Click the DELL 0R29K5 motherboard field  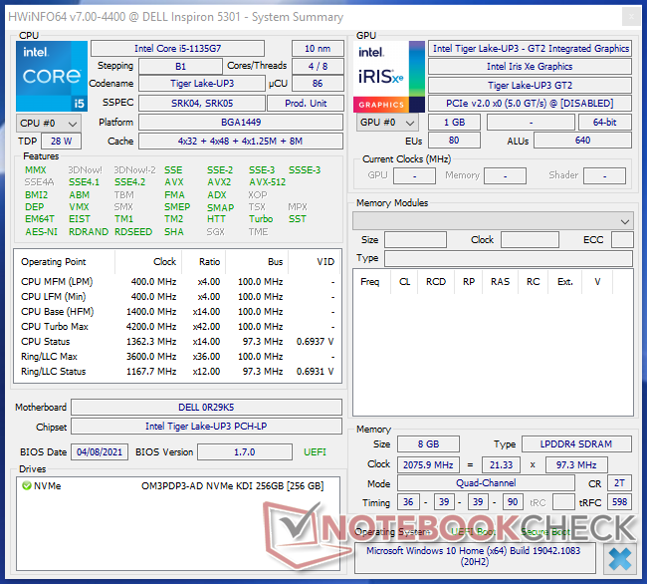(x=206, y=408)
